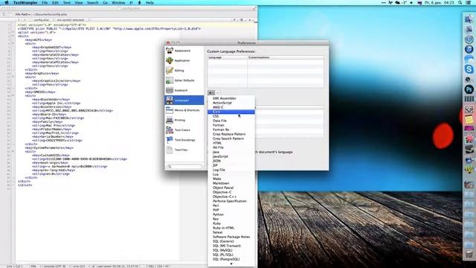
Task: Click the weather icon in the menu bar
Action: coord(398,3)
